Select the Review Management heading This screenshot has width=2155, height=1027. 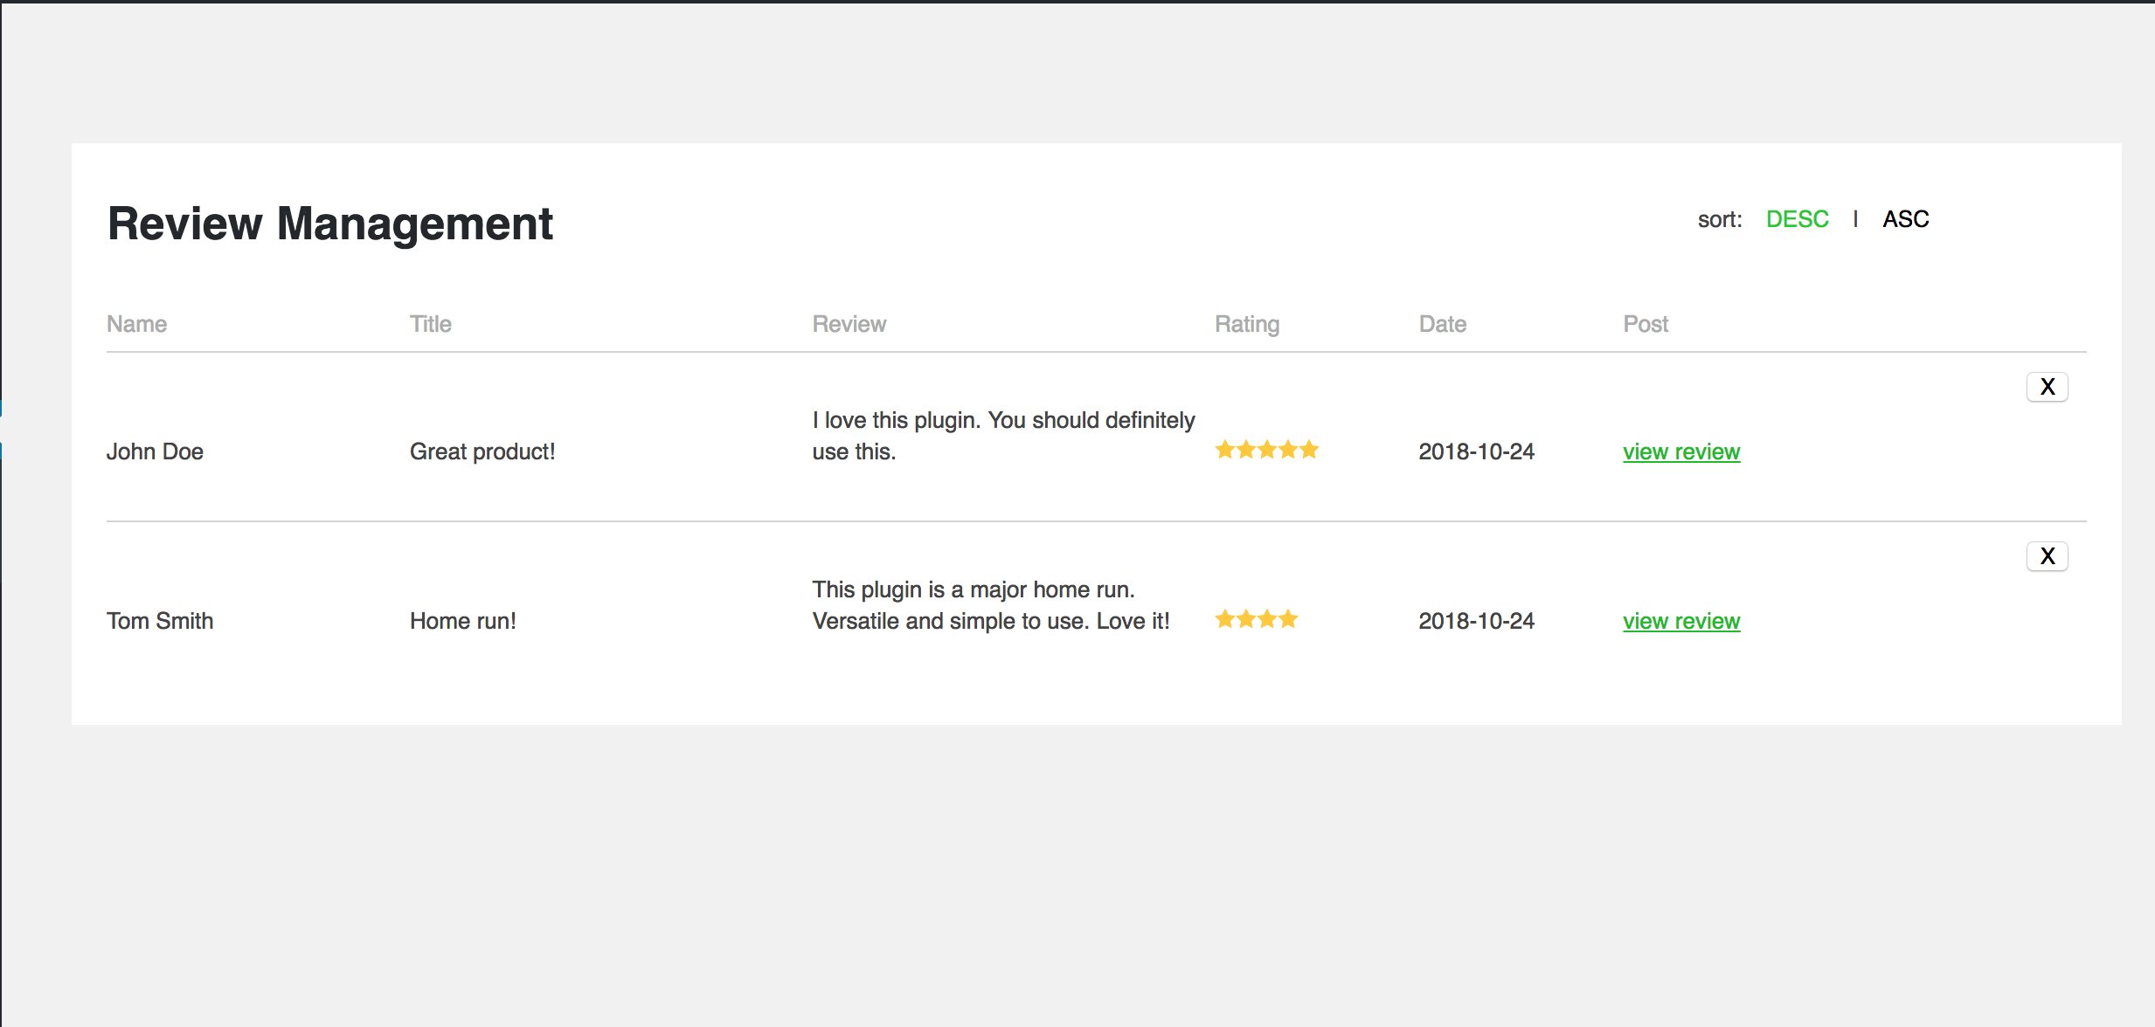330,224
